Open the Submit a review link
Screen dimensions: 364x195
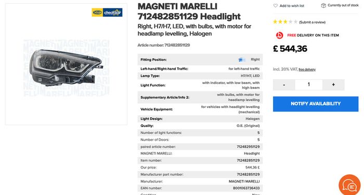(312, 22)
